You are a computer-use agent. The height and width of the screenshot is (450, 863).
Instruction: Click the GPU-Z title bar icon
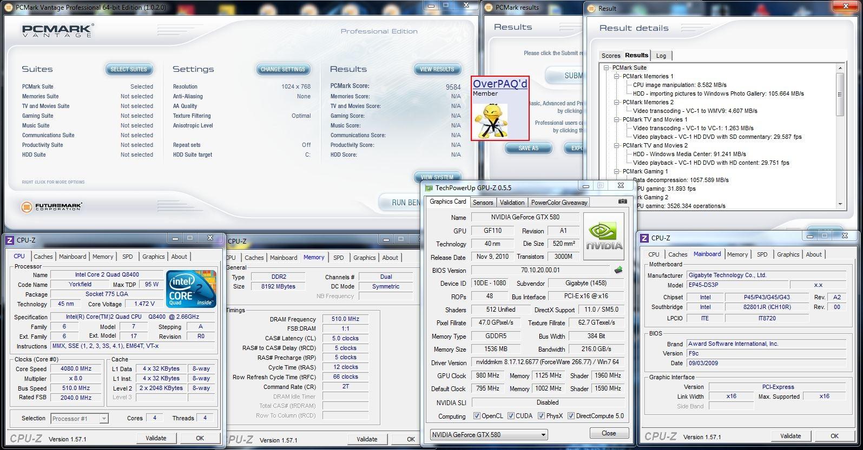[429, 188]
